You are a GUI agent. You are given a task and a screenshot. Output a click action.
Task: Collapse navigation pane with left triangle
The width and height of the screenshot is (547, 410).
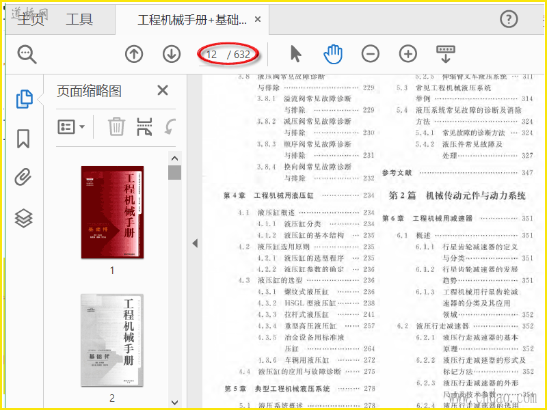click(x=195, y=243)
